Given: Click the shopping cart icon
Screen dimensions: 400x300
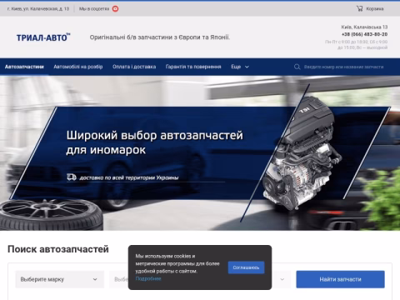Looking at the screenshot, I should click(x=359, y=8).
